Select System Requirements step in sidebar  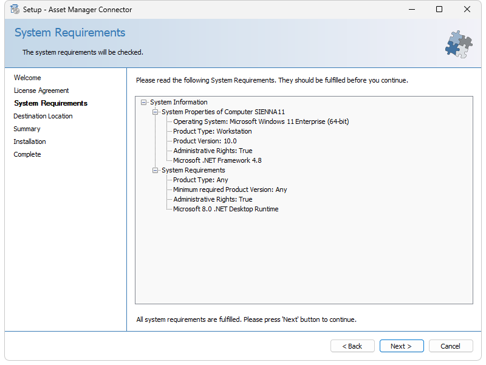pyautogui.click(x=51, y=103)
